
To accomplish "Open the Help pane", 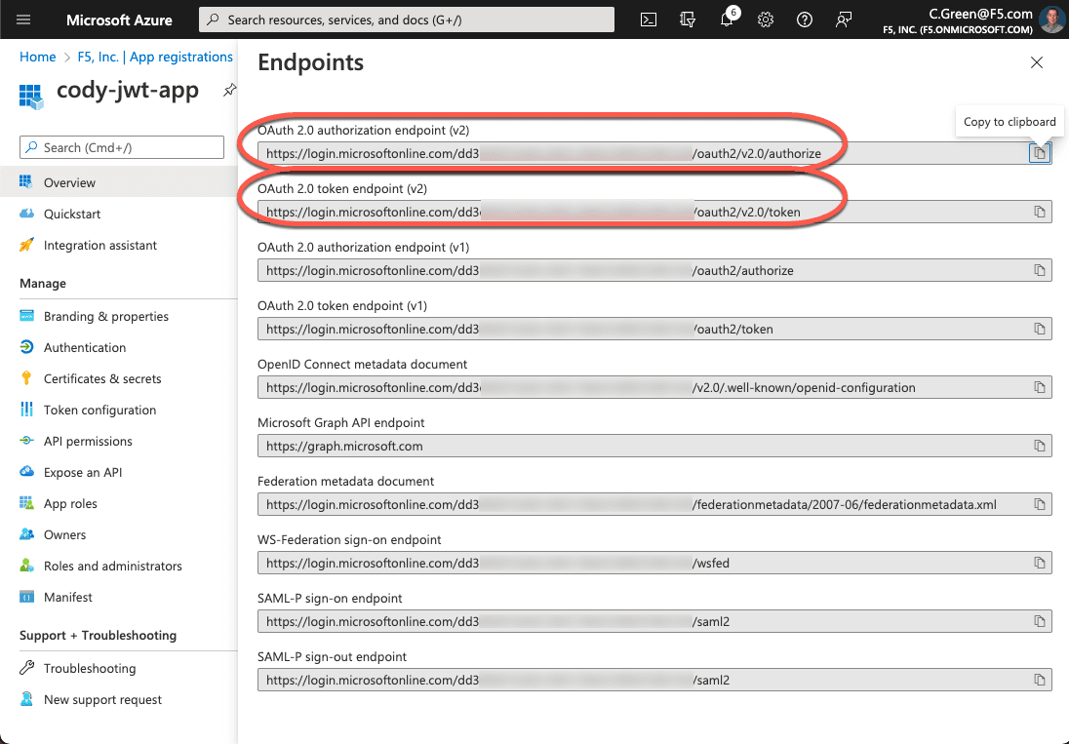I will [x=804, y=20].
